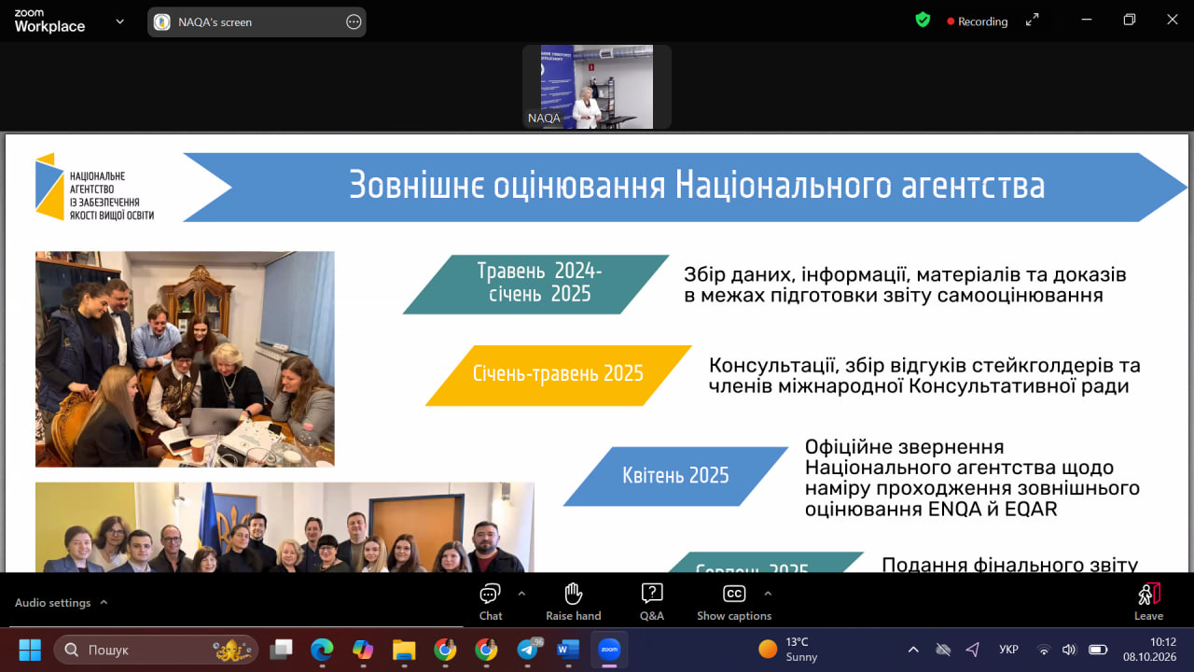This screenshot has width=1194, height=672.
Task: Turn on Show captions
Action: (x=734, y=602)
